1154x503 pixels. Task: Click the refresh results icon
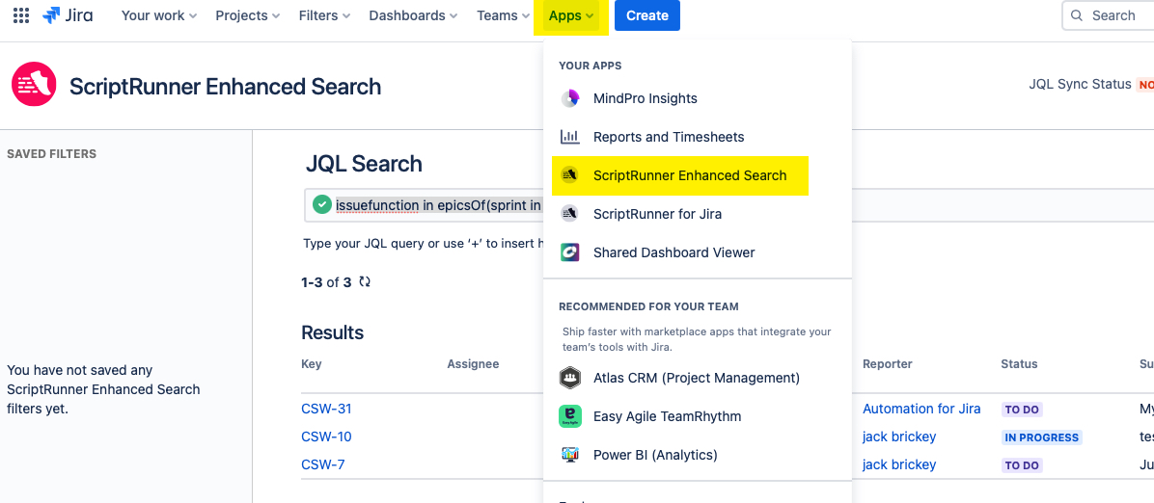365,282
